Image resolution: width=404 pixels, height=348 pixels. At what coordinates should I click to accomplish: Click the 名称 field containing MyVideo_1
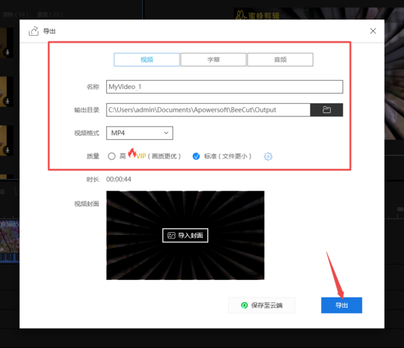[x=224, y=87]
